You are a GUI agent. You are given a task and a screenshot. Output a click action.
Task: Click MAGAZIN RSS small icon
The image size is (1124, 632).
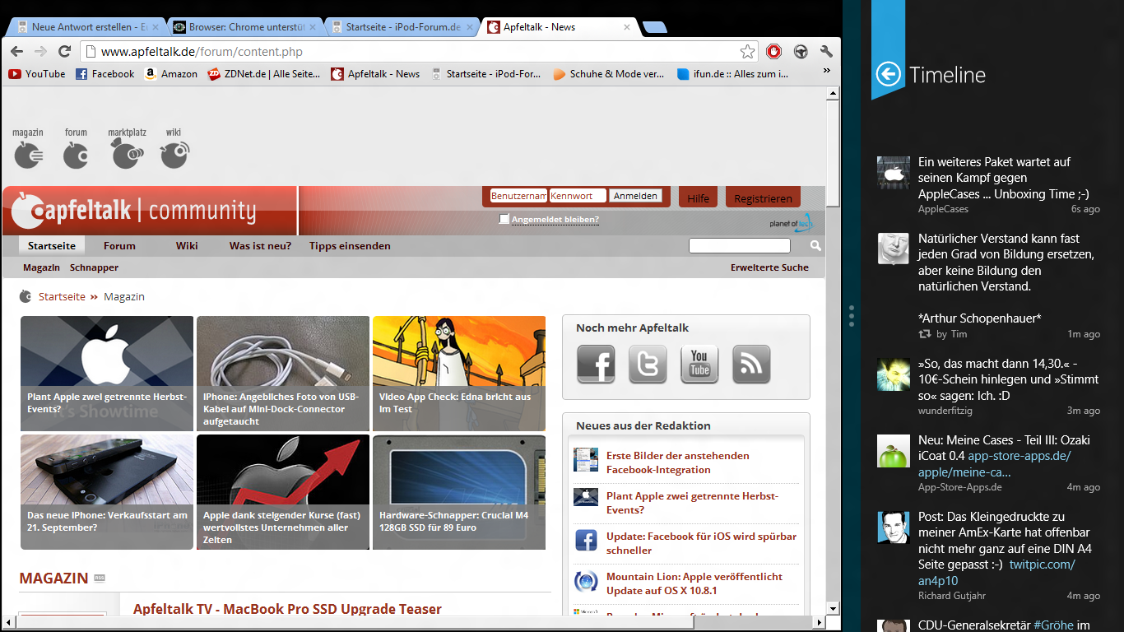(100, 578)
